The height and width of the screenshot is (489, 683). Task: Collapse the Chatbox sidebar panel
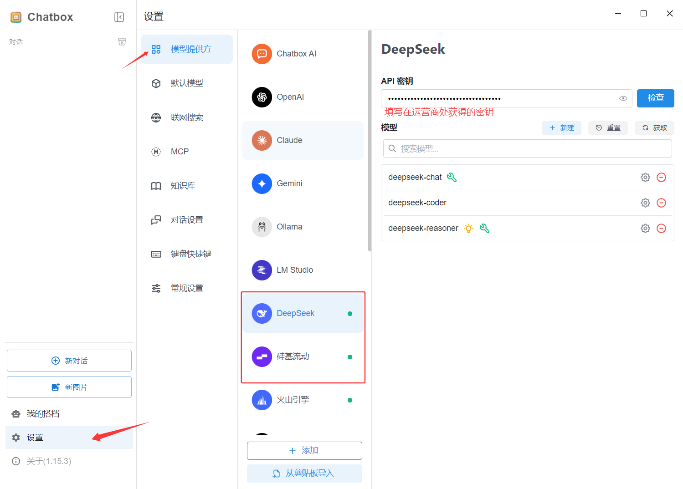click(119, 17)
